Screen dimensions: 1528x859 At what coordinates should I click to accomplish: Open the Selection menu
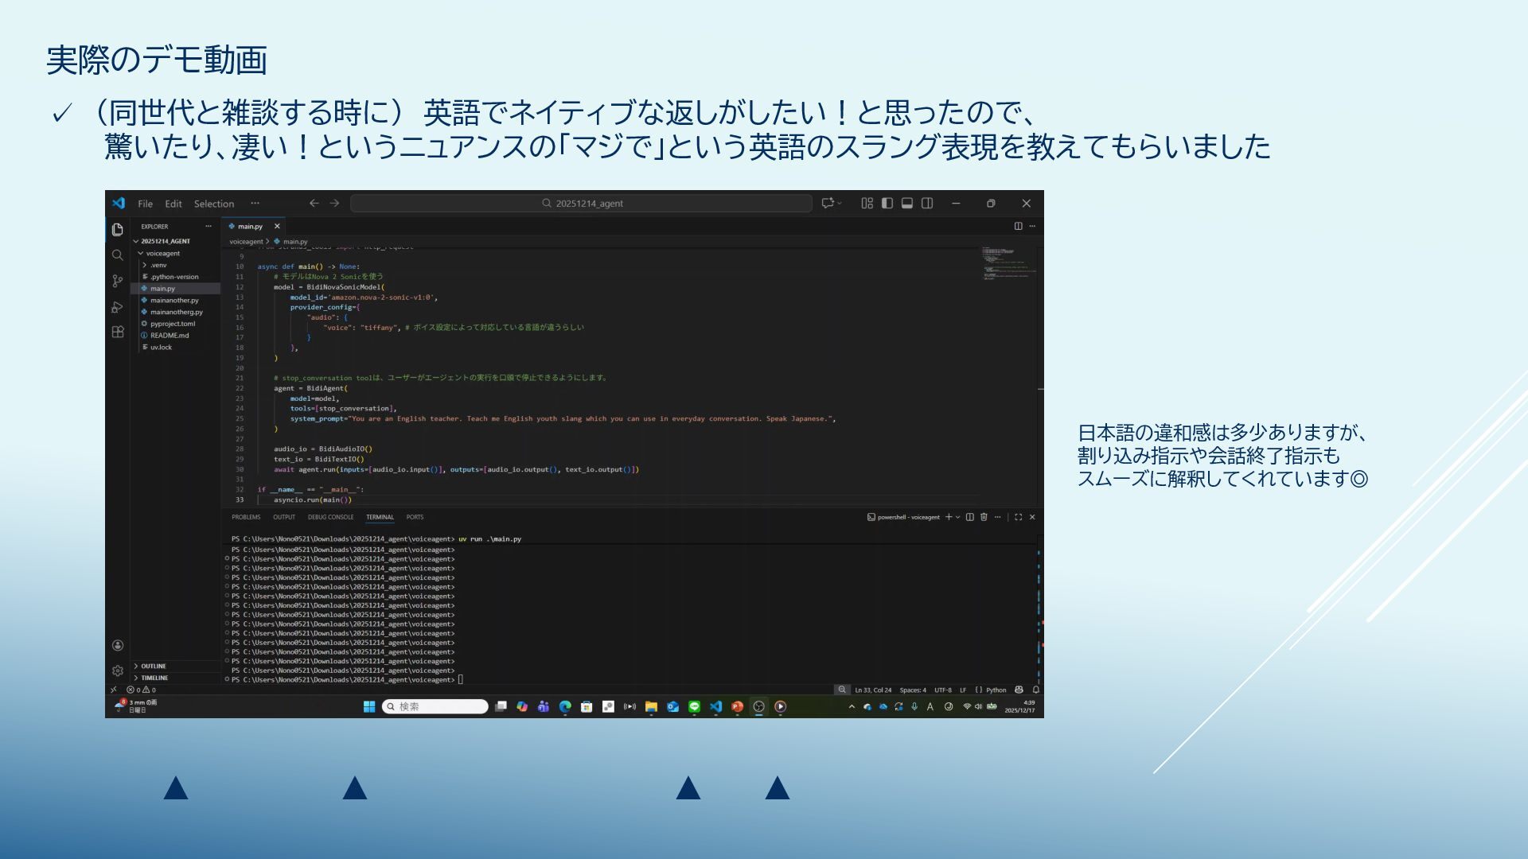pos(214,204)
